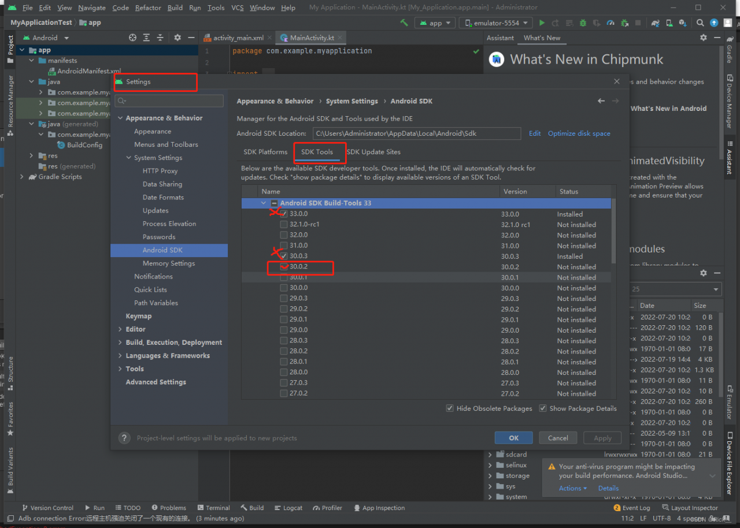Click the help question mark in Settings

point(124,438)
